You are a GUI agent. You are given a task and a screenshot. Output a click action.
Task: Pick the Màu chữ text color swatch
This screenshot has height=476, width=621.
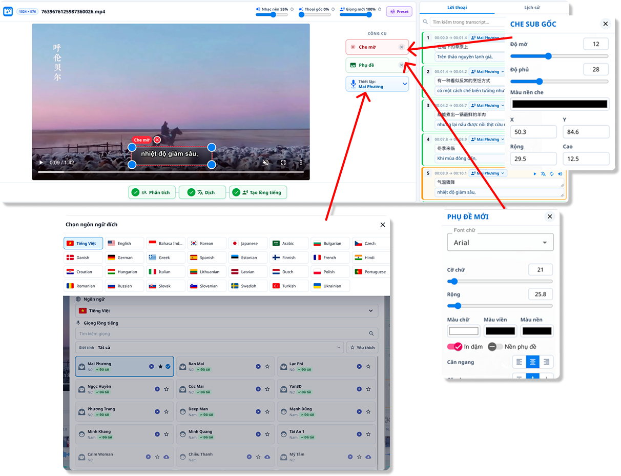pyautogui.click(x=464, y=331)
